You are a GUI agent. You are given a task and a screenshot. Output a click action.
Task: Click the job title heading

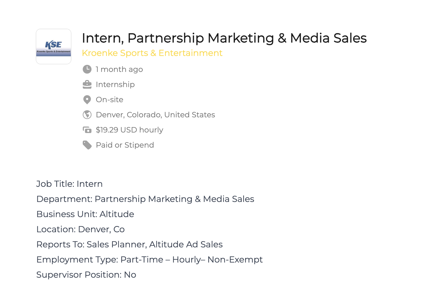pyautogui.click(x=224, y=38)
